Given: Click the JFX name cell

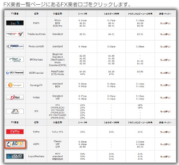Looking at the screenshot, I should tap(36, 111).
